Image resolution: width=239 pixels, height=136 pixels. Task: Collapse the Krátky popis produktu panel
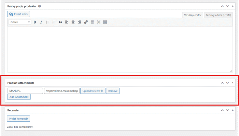point(233,6)
